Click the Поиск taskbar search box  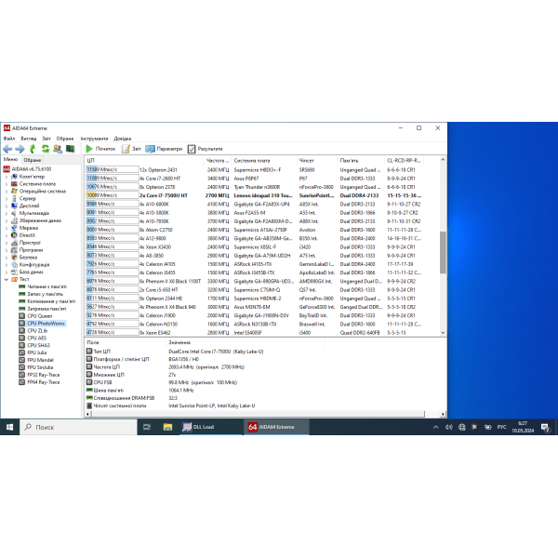(x=78, y=427)
